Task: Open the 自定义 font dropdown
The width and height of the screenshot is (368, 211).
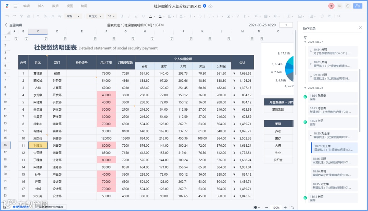Action: [x=95, y=16]
